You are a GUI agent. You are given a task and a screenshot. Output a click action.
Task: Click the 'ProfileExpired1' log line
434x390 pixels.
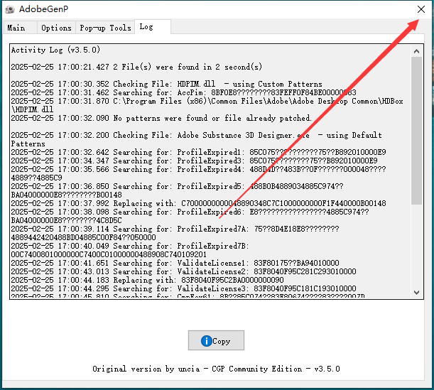tap(198, 152)
